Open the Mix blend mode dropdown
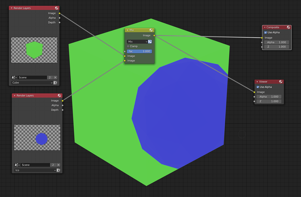Viewport: 301px width, 197px height. (x=137, y=41)
